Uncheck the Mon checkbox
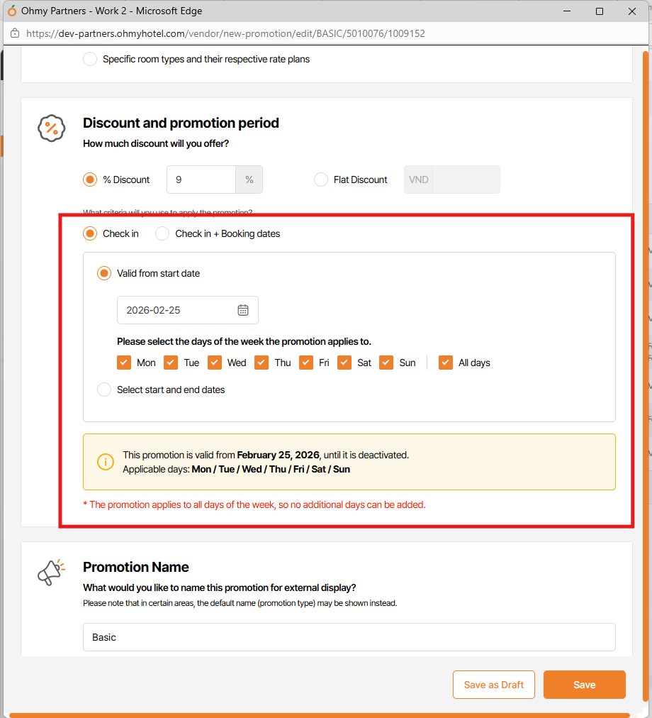Viewport: 652px width, 718px height. click(x=124, y=363)
